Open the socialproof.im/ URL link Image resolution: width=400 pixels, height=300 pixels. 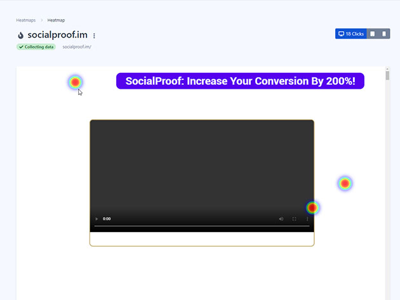[x=77, y=47]
